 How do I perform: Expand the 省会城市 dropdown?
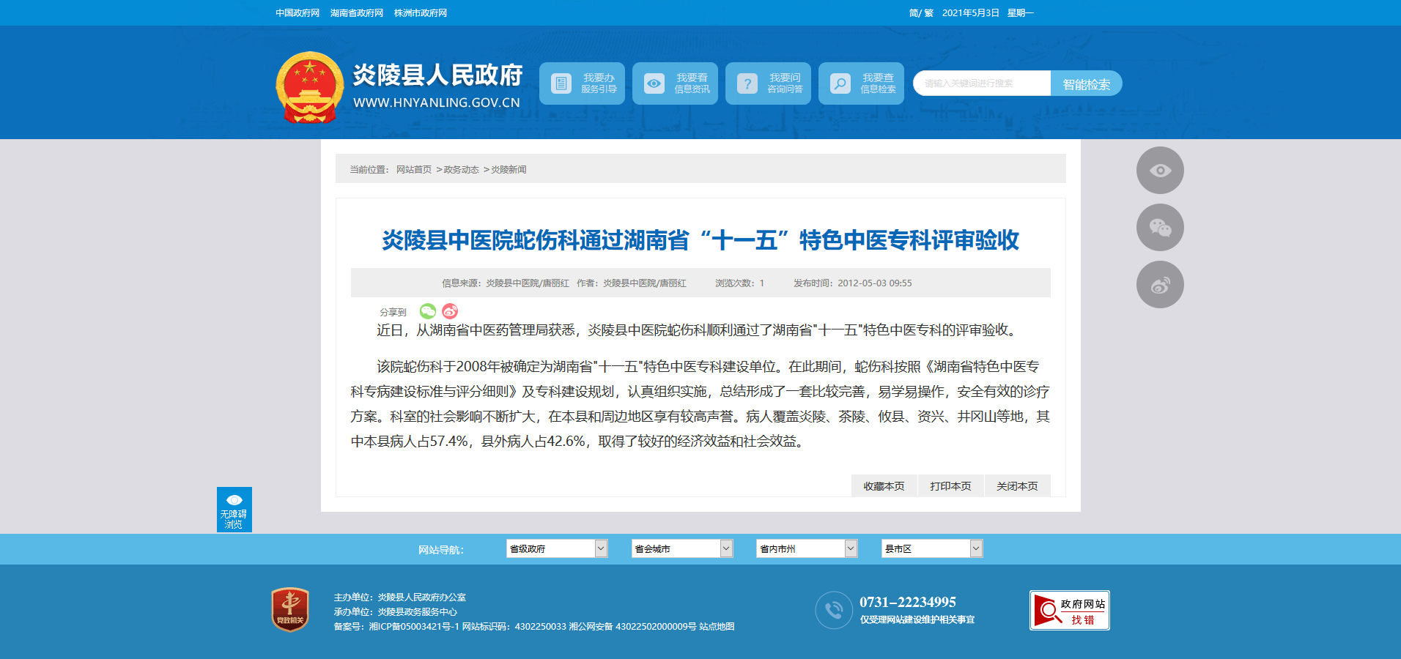[682, 548]
